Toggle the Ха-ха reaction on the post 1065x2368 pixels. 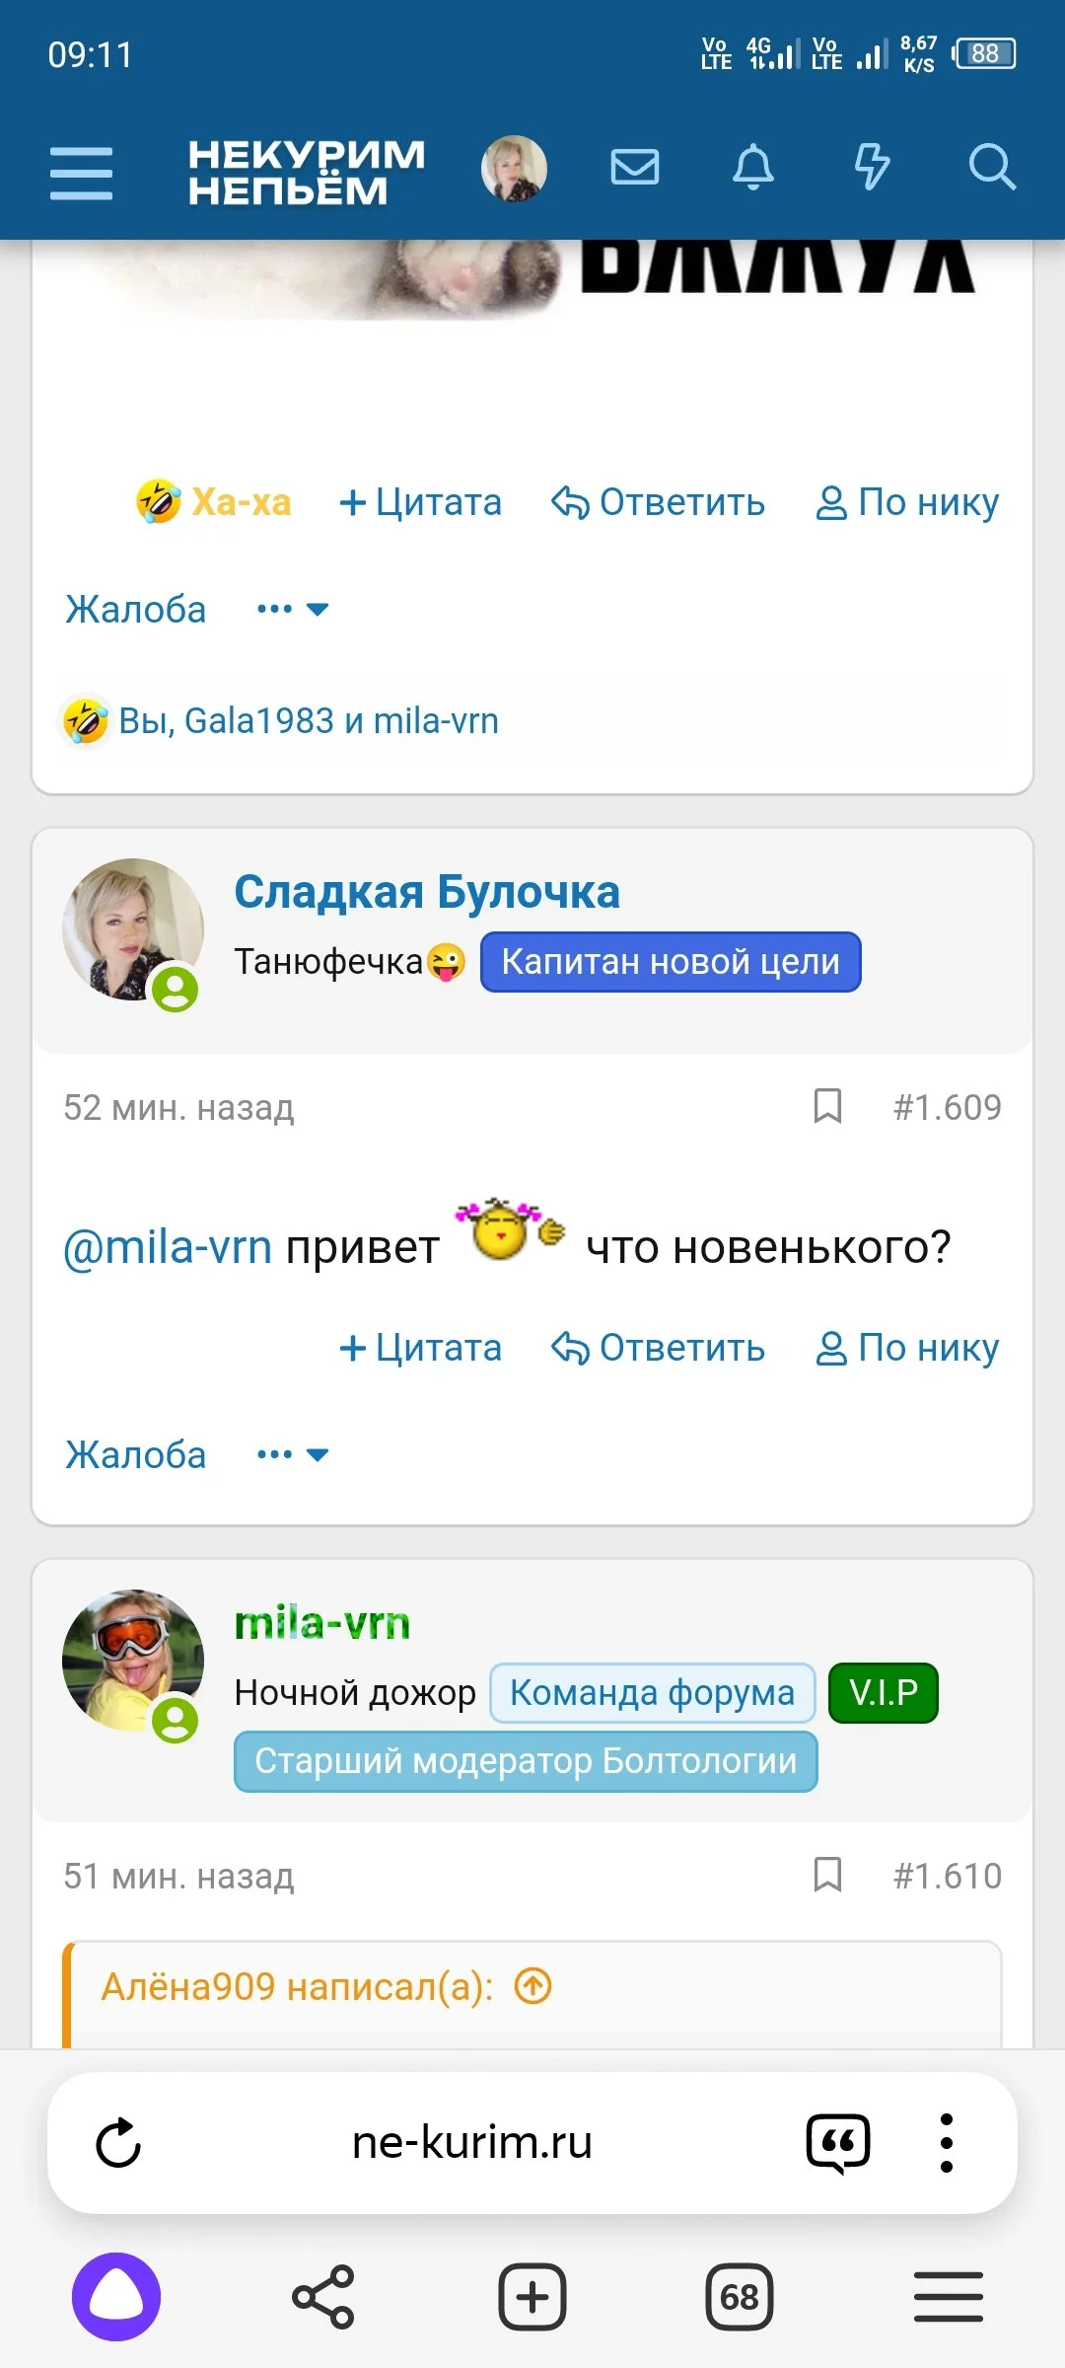[210, 502]
